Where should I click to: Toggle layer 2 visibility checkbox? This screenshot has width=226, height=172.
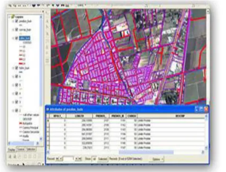pyautogui.click(x=17, y=110)
